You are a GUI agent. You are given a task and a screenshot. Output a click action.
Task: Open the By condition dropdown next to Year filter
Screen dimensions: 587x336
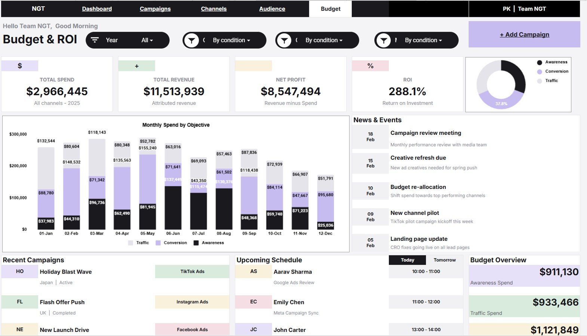(x=231, y=40)
